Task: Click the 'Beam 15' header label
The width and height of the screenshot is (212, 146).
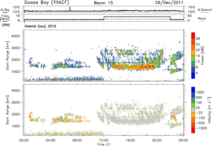Action: 103,3
